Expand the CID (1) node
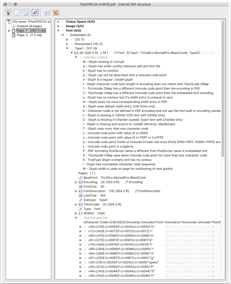The width and height of the screenshot is (231, 284). point(67,39)
